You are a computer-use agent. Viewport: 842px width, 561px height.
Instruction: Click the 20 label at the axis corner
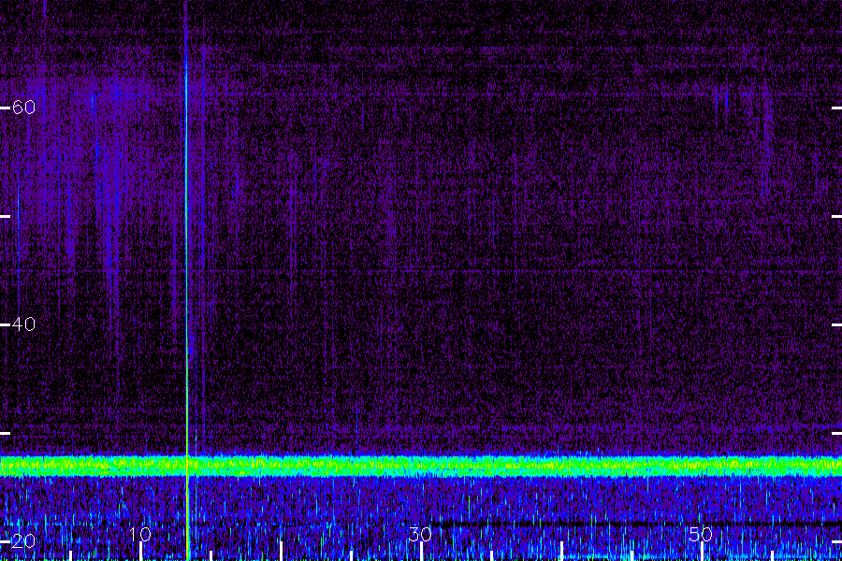(x=23, y=541)
